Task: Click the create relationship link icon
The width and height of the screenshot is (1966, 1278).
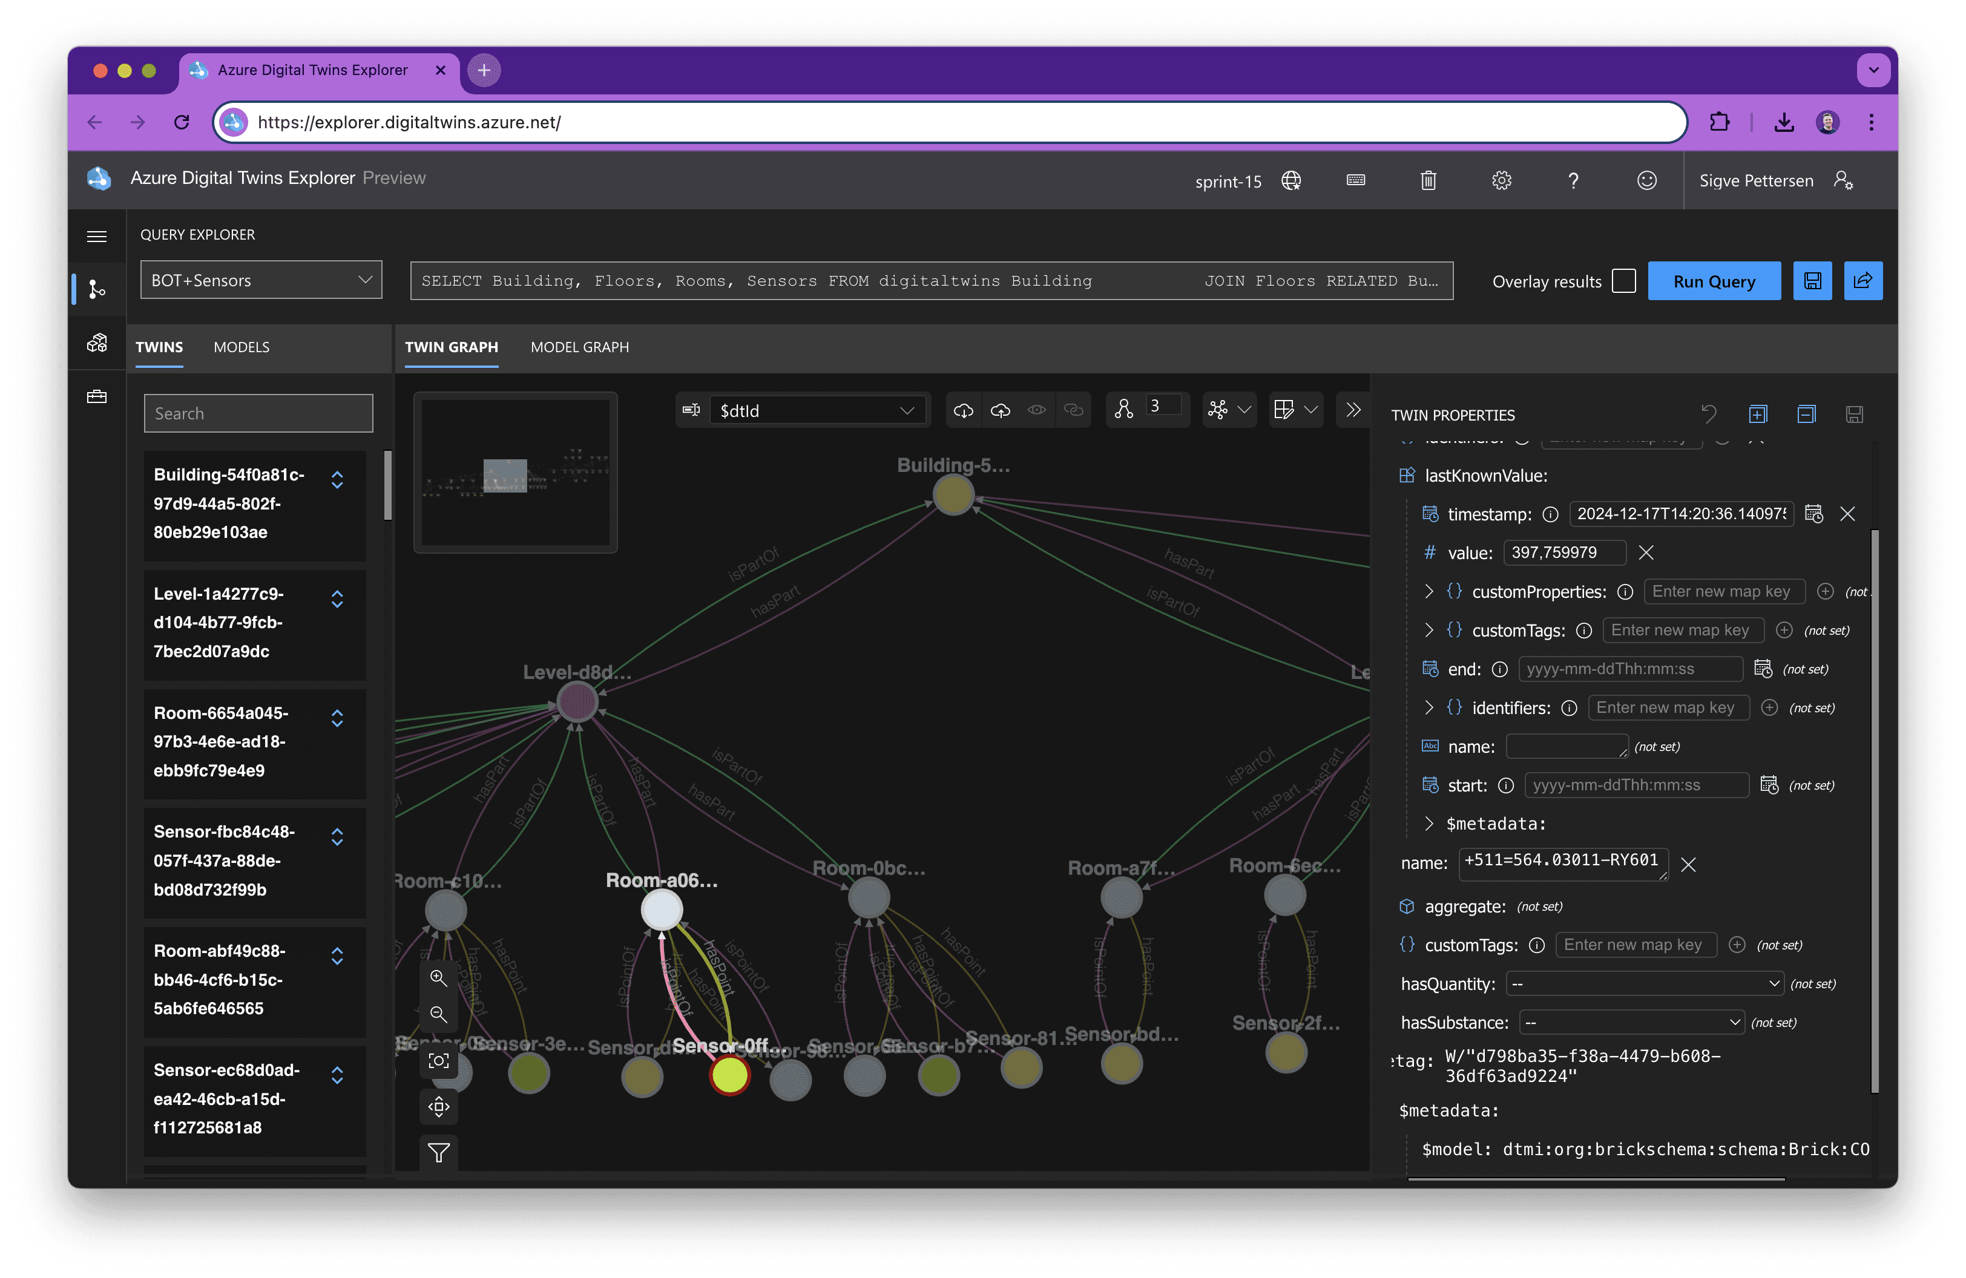Action: click(x=1073, y=410)
